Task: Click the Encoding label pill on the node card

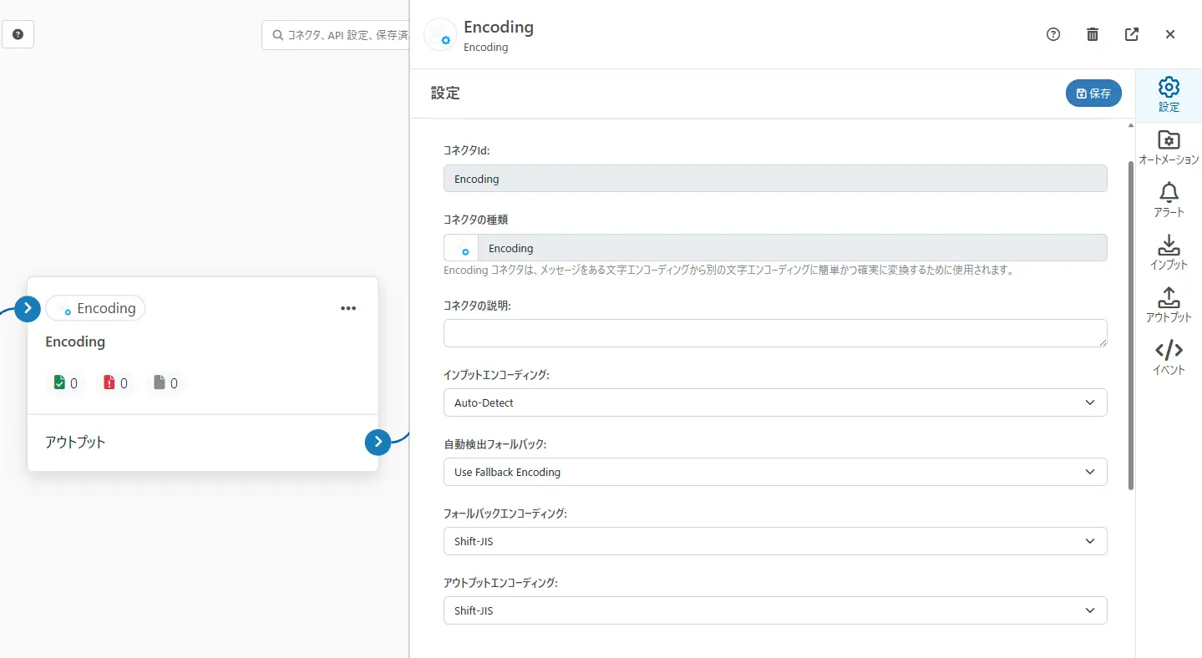Action: [x=95, y=308]
